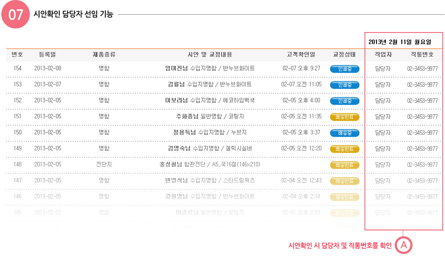Click the 등록일 column header
This screenshot has height=262, width=445.
click(47, 55)
